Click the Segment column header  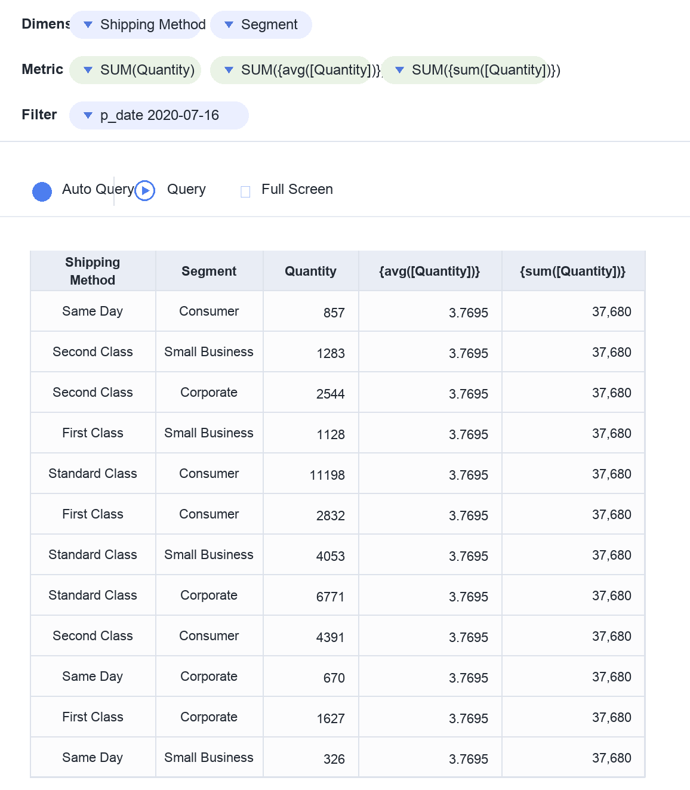tap(210, 271)
